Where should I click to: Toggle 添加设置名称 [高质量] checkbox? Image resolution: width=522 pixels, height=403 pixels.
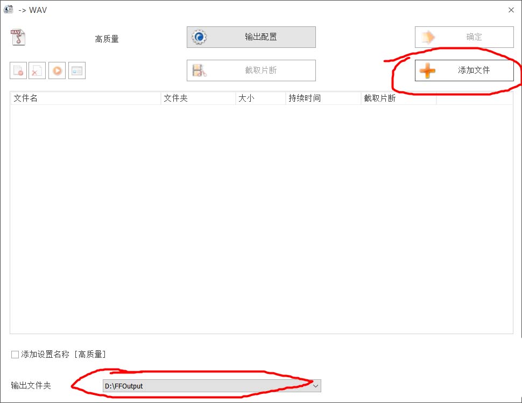click(15, 355)
